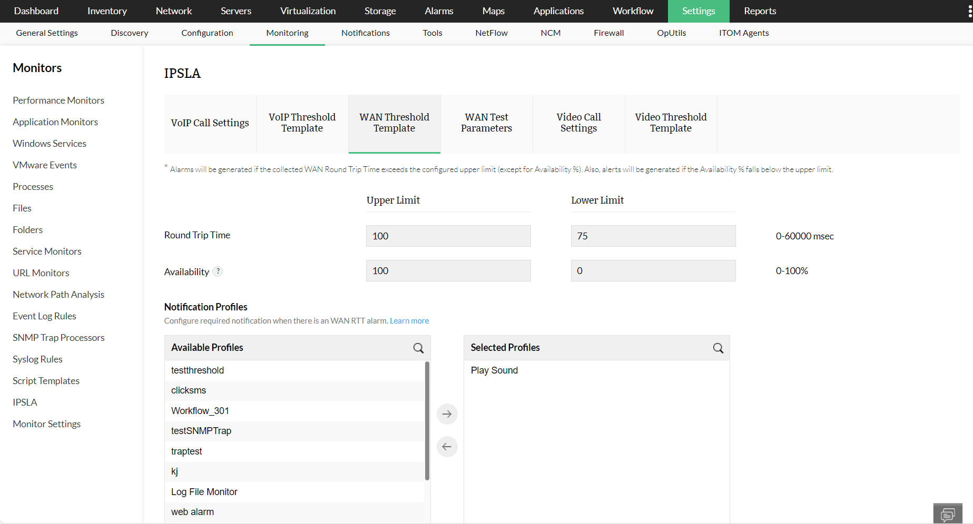
Task: Switch to the Video Threshold Template tab
Action: [x=671, y=123]
